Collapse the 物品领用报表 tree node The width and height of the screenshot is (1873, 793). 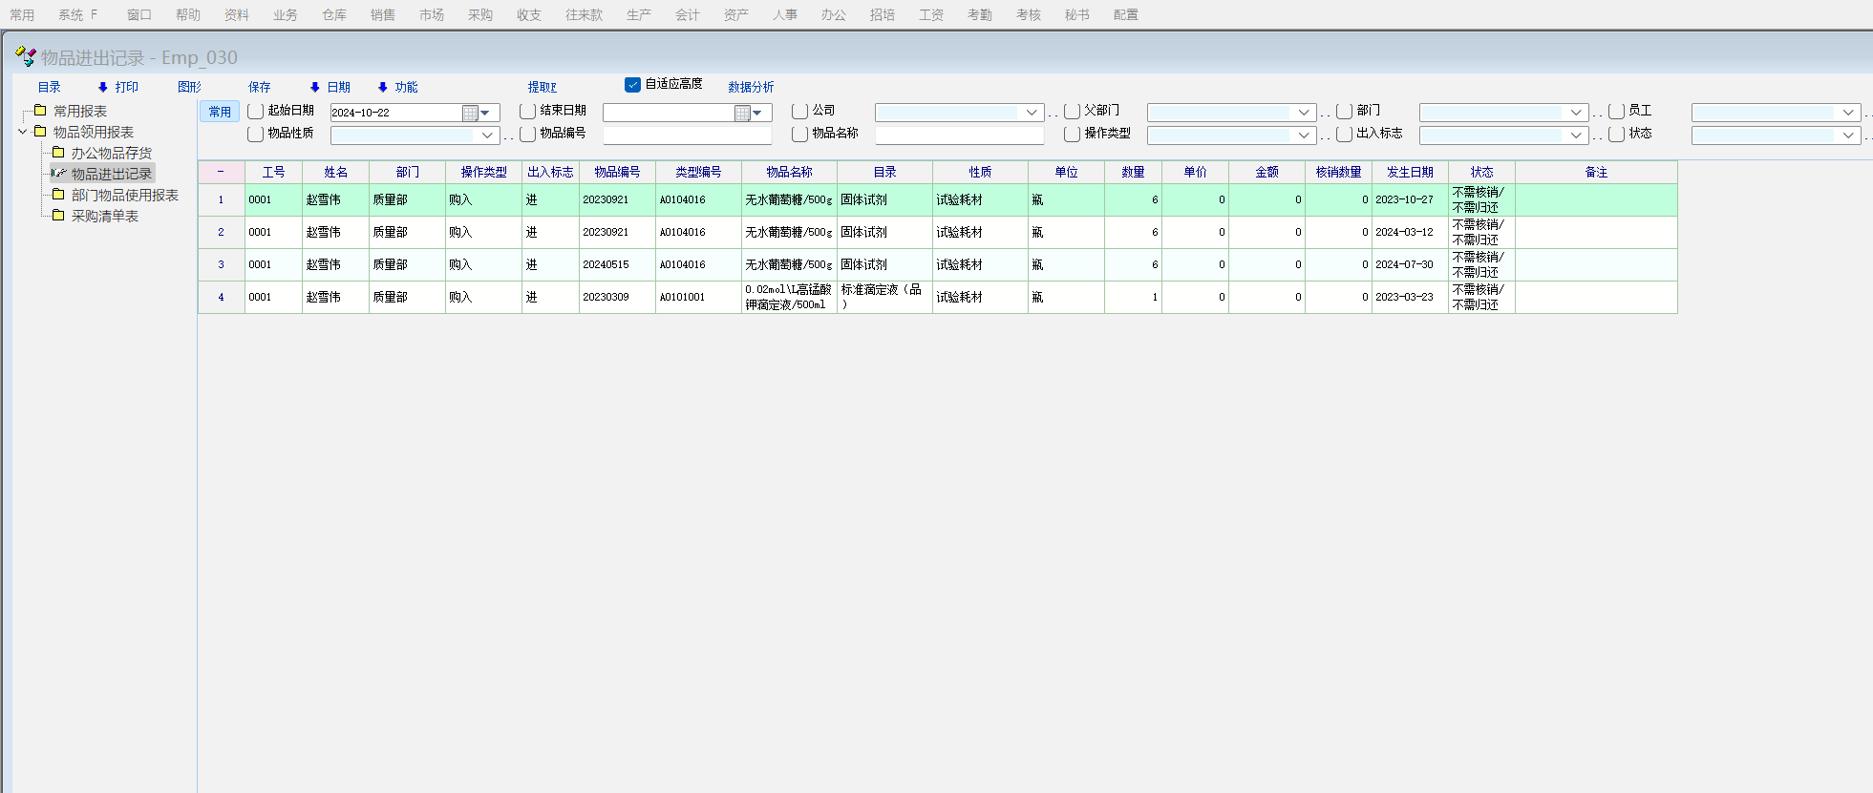[23, 132]
